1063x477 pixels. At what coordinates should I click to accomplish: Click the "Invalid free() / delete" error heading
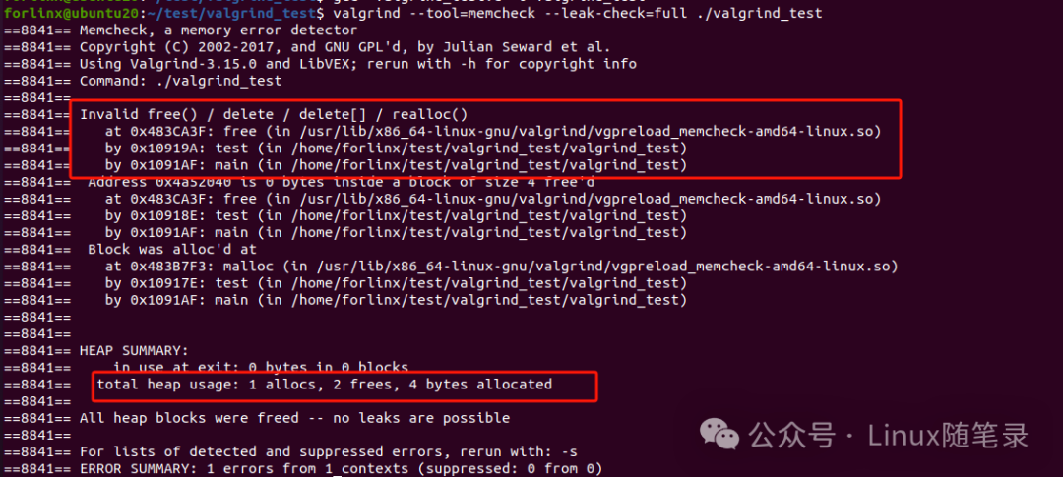click(x=274, y=114)
